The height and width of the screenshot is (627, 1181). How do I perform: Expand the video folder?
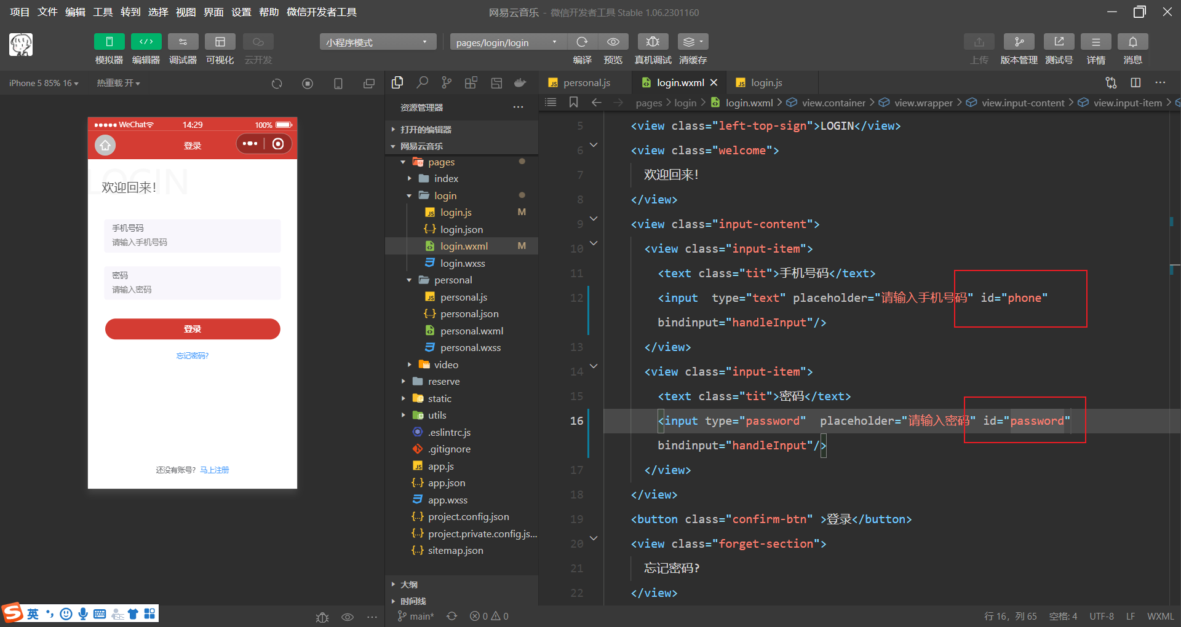click(x=461, y=365)
